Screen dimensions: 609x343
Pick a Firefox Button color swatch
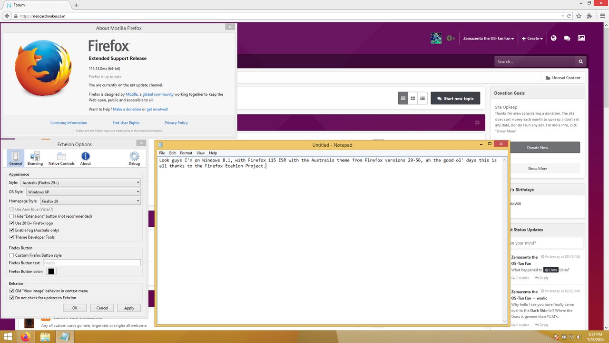tap(51, 271)
